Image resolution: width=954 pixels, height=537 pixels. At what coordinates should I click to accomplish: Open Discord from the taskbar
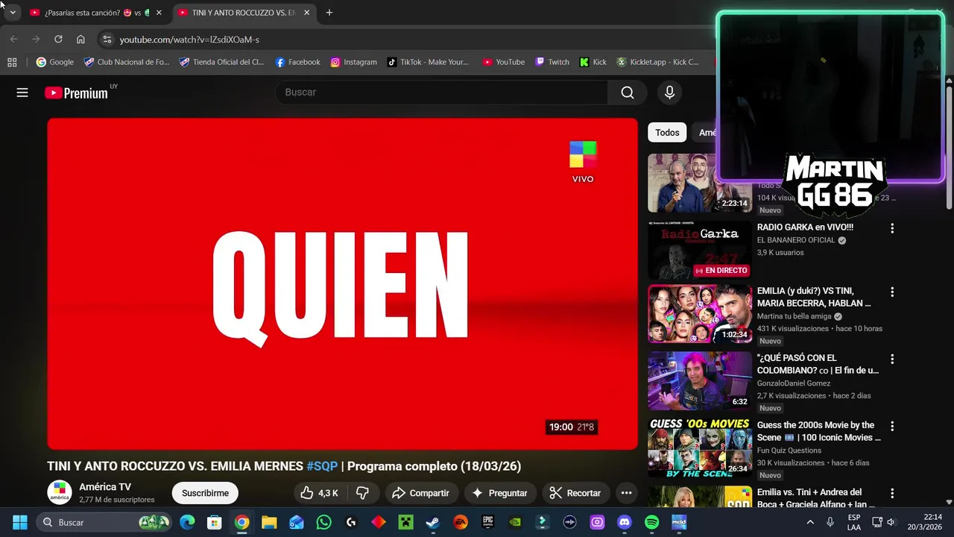[x=625, y=522]
